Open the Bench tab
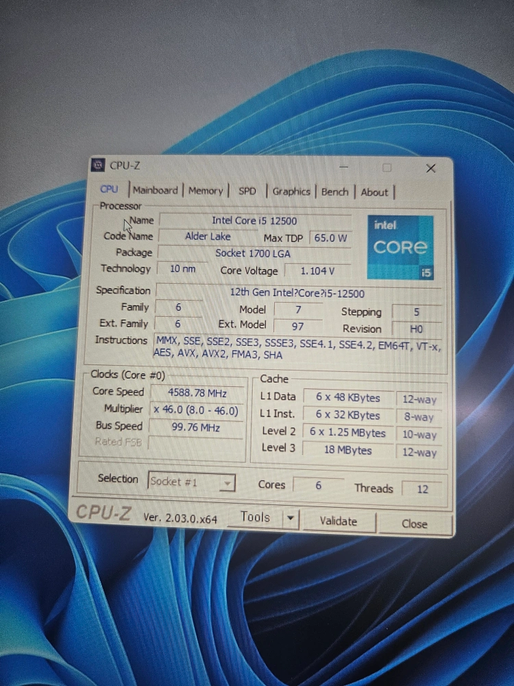 335,192
